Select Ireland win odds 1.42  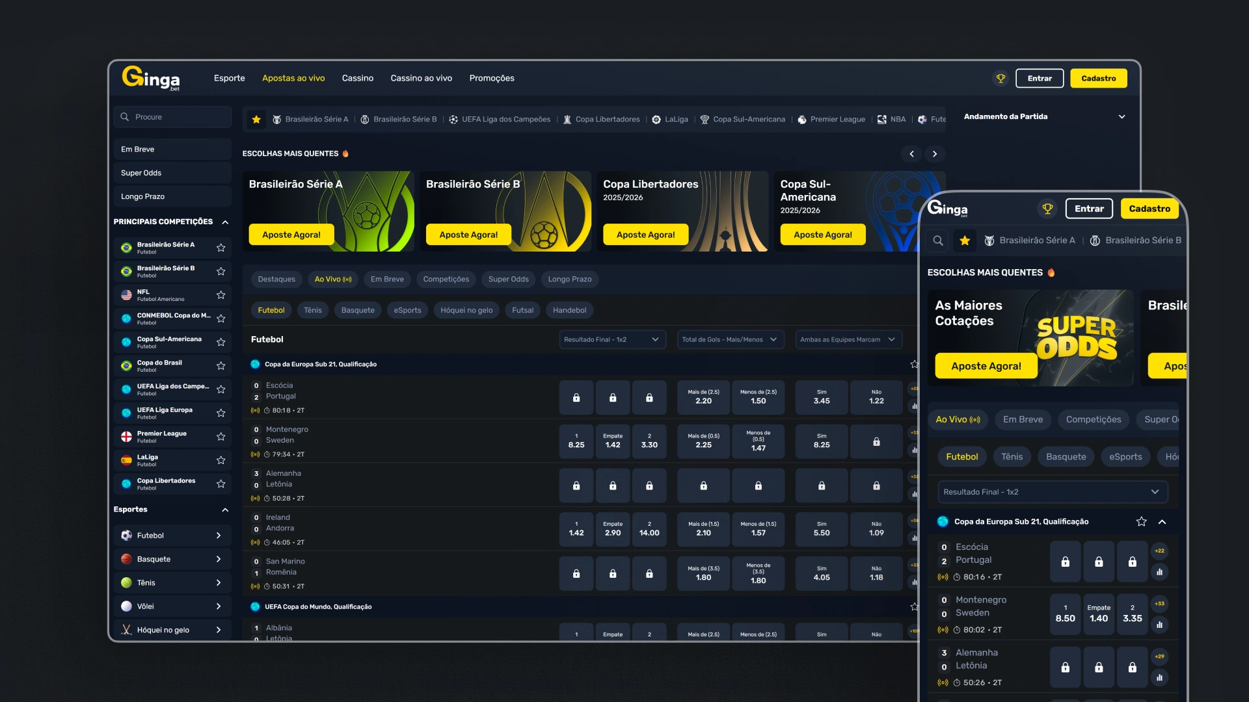tap(576, 529)
